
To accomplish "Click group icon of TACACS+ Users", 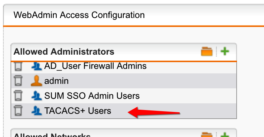I will click(x=36, y=110).
